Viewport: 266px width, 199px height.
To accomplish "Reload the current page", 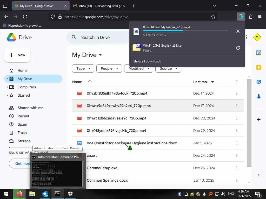I will [25, 17].
